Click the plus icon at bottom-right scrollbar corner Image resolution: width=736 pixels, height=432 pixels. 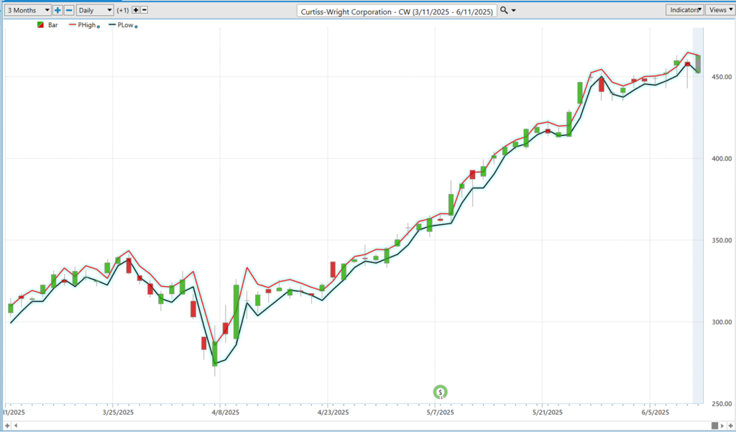(x=730, y=426)
